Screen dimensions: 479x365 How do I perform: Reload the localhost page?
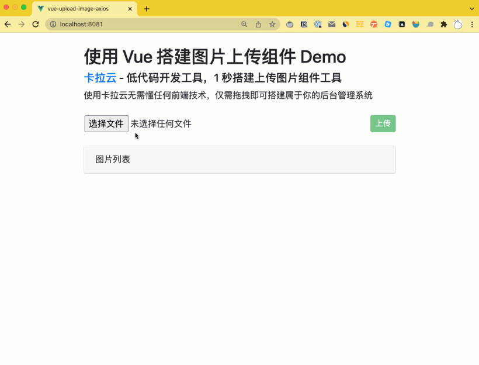coord(35,25)
